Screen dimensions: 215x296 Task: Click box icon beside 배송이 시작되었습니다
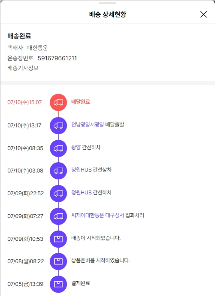coord(58,239)
